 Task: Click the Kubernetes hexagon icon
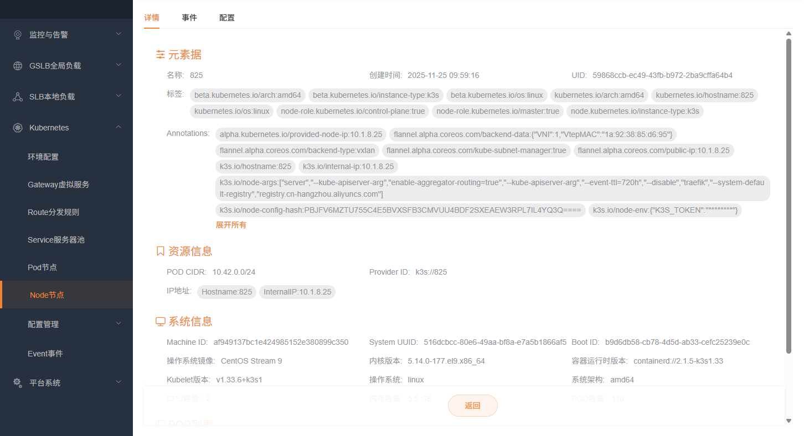[x=18, y=128]
